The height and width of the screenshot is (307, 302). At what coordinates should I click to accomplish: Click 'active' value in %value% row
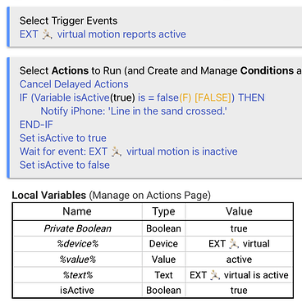tap(239, 260)
